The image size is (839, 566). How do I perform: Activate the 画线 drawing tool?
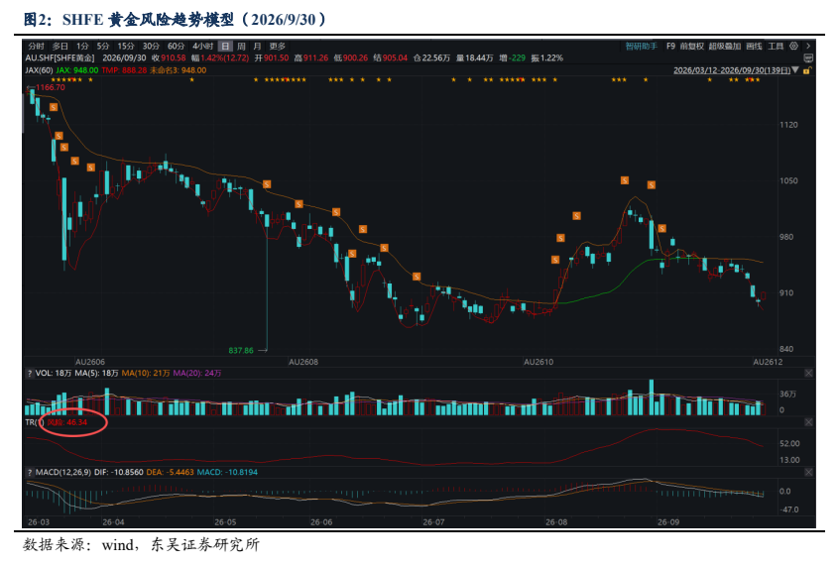pyautogui.click(x=754, y=46)
